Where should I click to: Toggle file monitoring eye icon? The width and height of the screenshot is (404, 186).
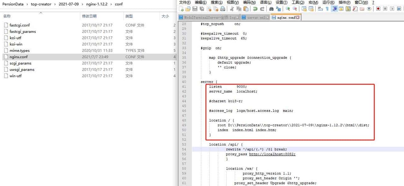click(x=369, y=9)
